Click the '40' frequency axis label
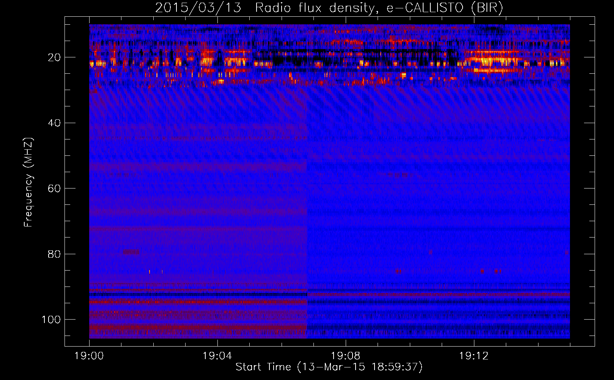The width and height of the screenshot is (614, 380). [x=55, y=123]
